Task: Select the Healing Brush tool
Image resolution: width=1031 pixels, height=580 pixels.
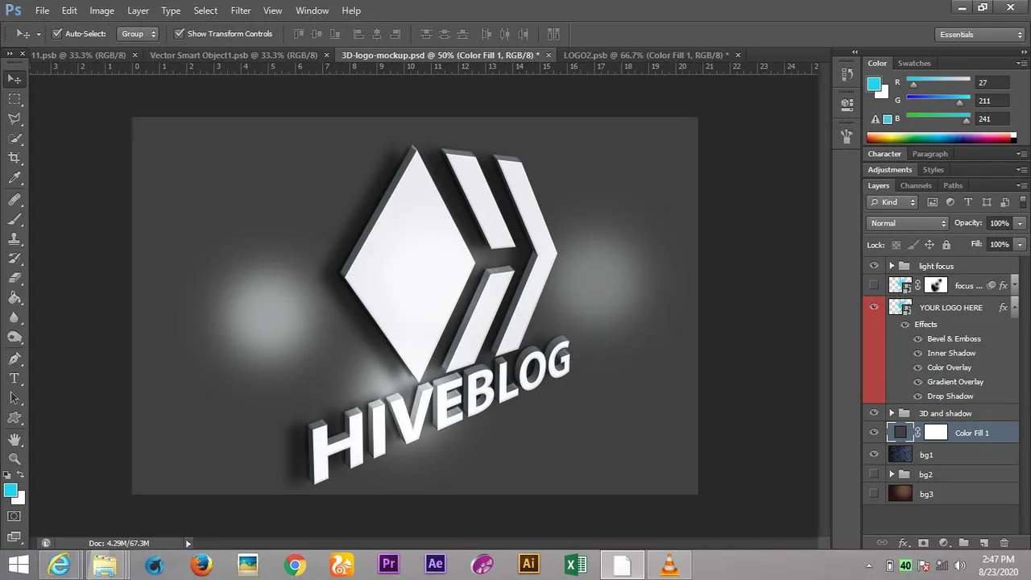Action: pyautogui.click(x=14, y=199)
